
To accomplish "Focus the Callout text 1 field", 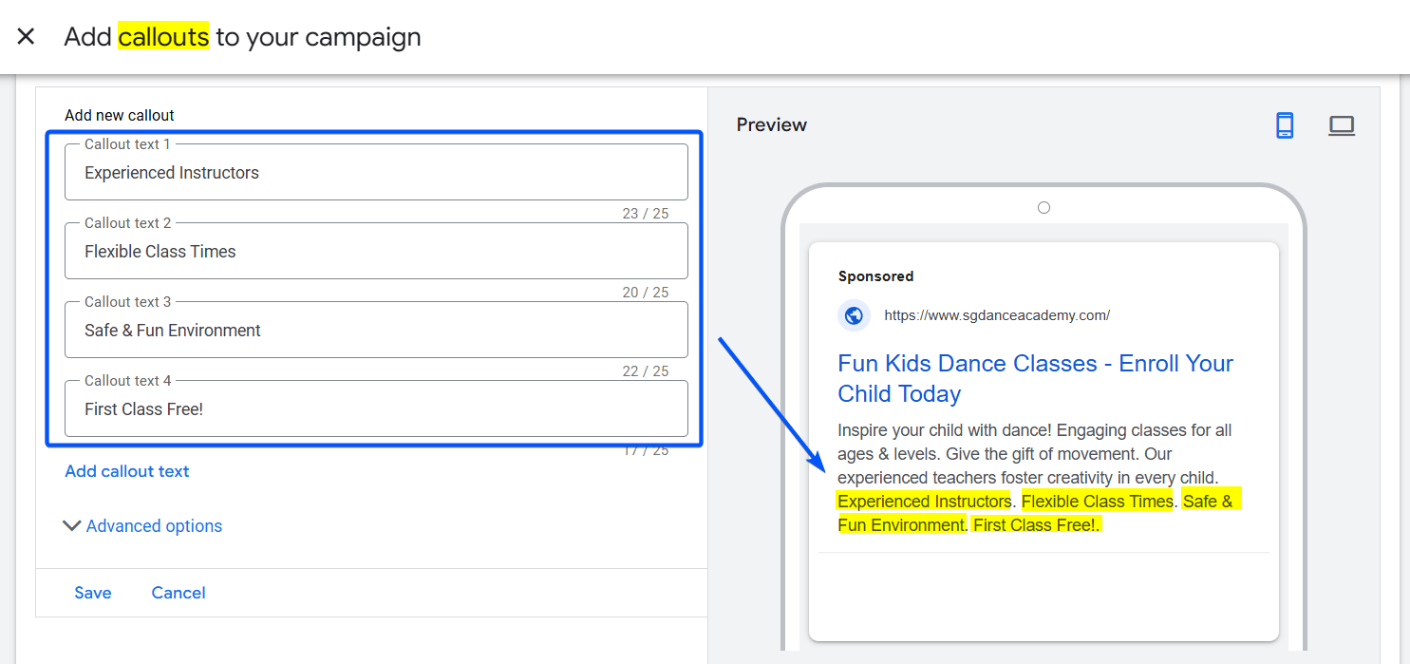I will [375, 173].
